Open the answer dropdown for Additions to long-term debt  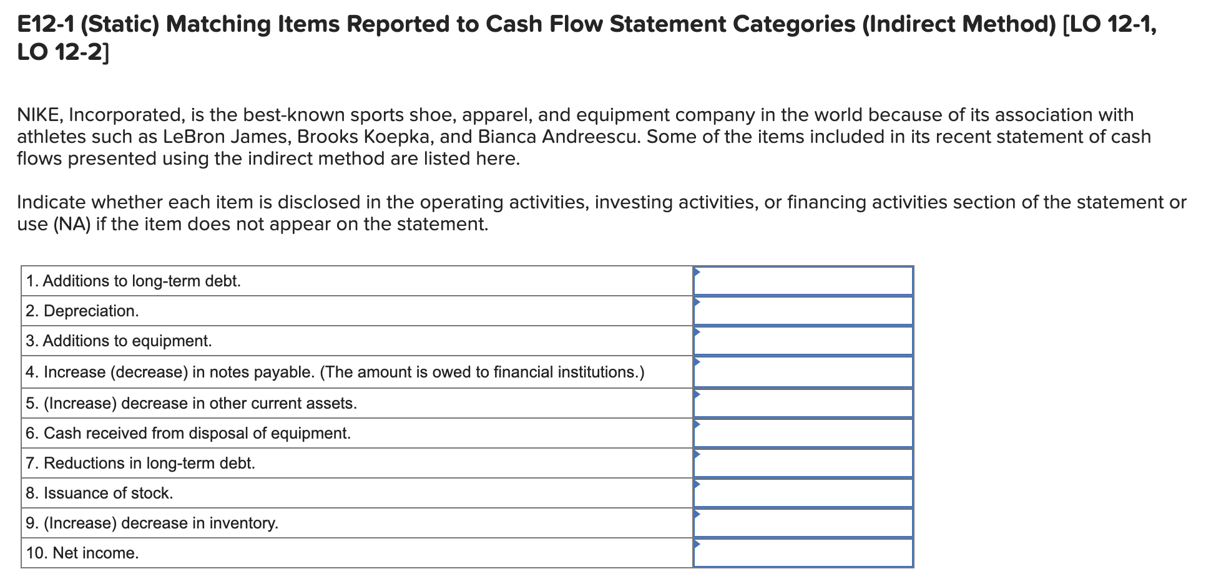coord(802,281)
